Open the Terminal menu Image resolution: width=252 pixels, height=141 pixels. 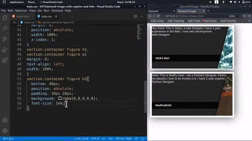coord(57,11)
